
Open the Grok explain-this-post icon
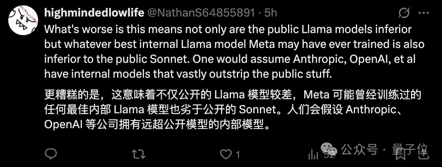[x=404, y=13]
